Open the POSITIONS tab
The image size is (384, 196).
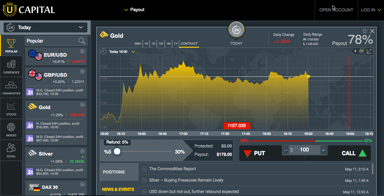(x=119, y=172)
